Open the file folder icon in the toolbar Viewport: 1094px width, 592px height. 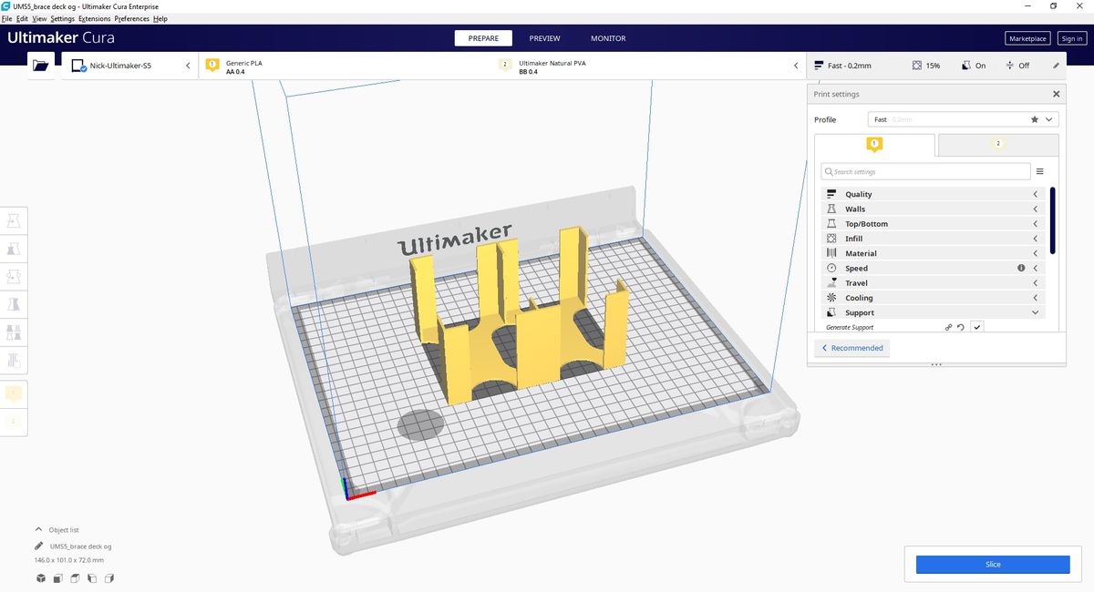tap(40, 65)
